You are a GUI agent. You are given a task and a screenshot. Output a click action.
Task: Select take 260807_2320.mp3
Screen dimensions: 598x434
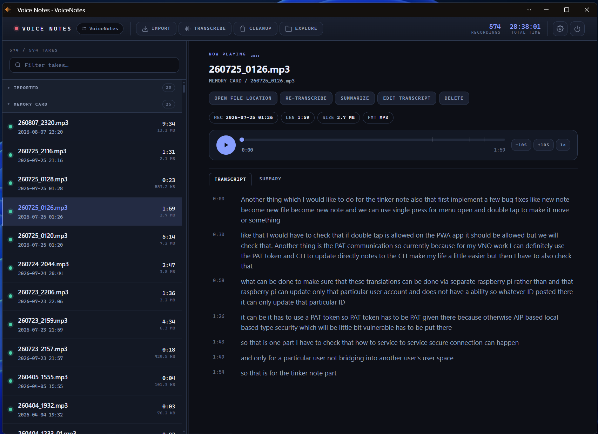point(92,127)
